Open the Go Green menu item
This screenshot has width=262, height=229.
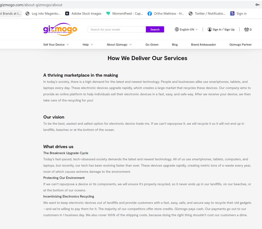(x=152, y=44)
